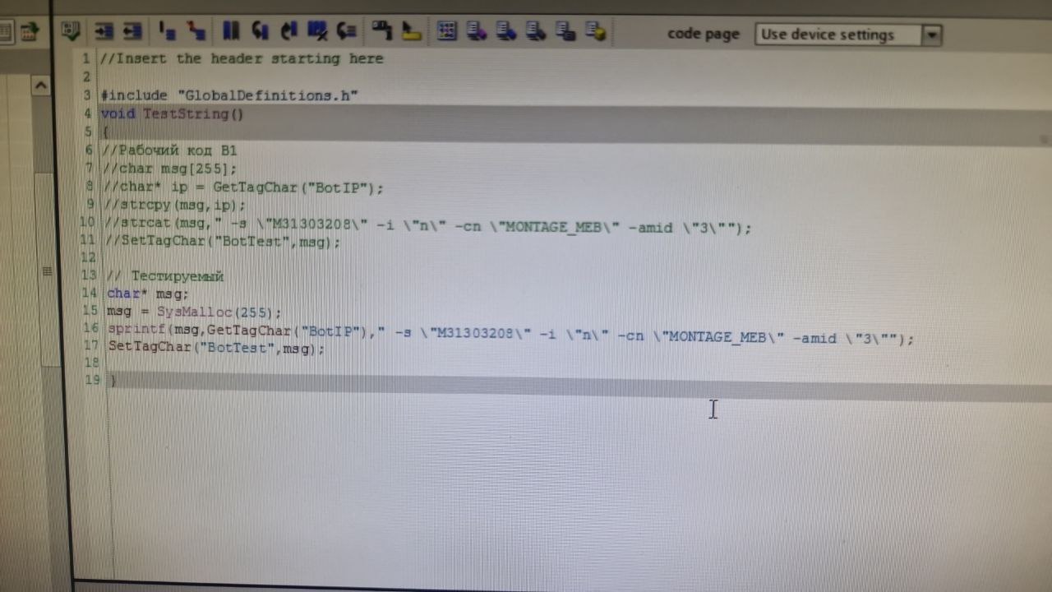1052x592 pixels.
Task: Click the left panel splitter handle
Action: click(47, 271)
